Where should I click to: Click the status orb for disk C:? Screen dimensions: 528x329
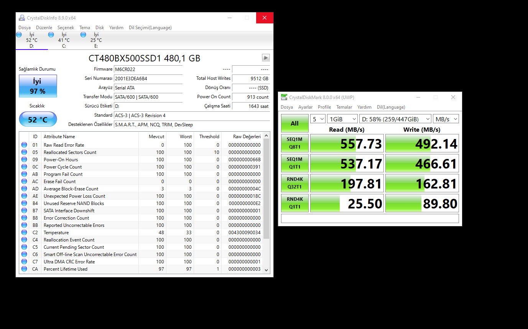(51, 35)
